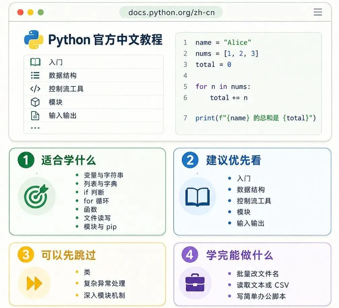Screen dimensions: 339x308
Task: Click the purple briefcase icon
Action: click(195, 283)
